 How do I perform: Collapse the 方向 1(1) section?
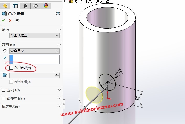(x=60, y=44)
